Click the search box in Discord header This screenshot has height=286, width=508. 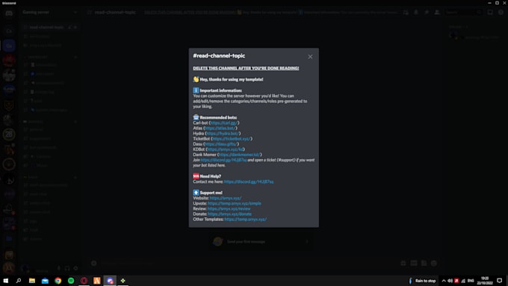463,12
